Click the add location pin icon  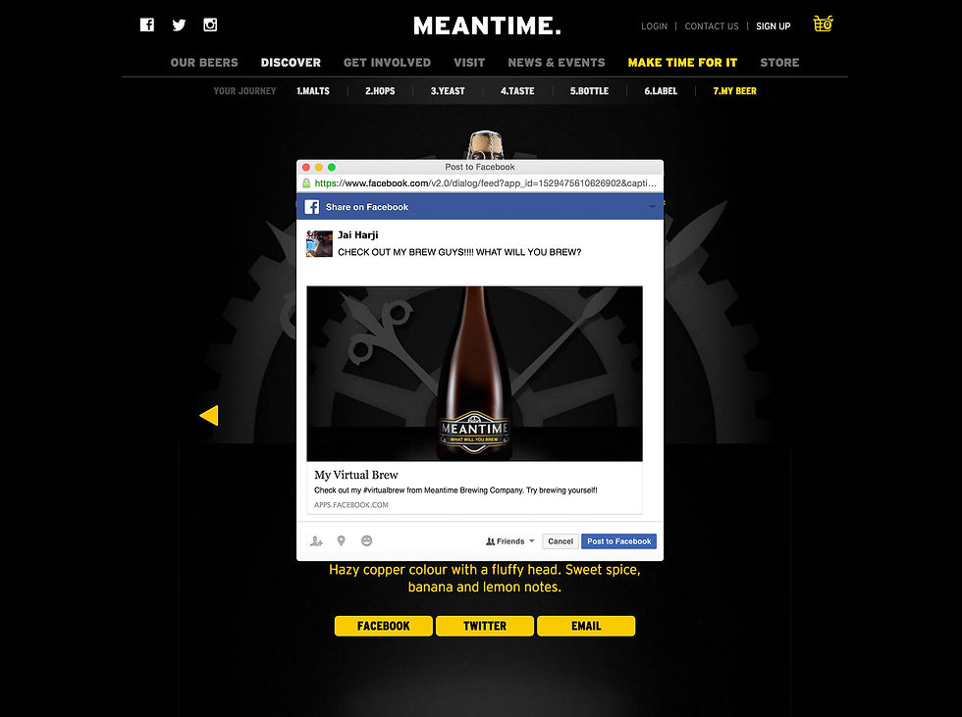pyautogui.click(x=342, y=540)
